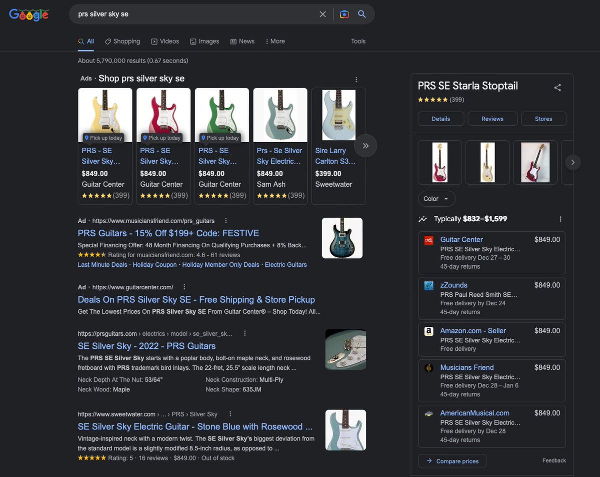600x477 pixels.
Task: Switch to the Videos tab
Action: [x=165, y=42]
